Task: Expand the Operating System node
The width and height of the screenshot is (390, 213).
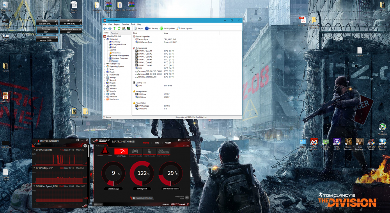Action: point(105,67)
